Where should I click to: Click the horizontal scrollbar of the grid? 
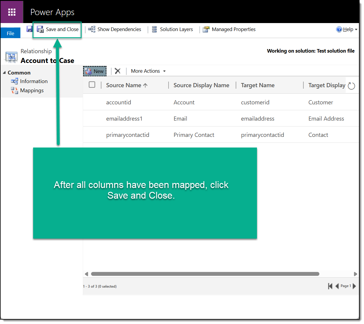(205, 274)
